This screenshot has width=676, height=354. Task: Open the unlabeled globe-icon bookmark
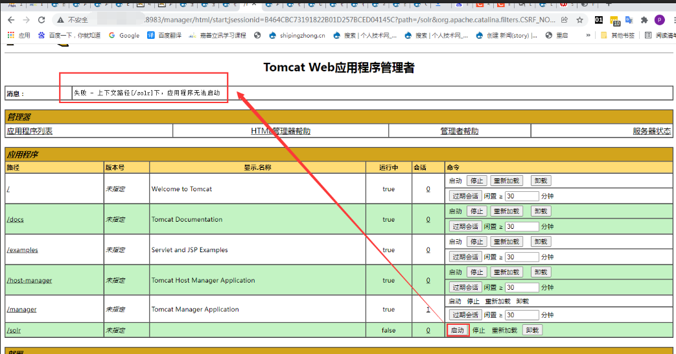click(x=257, y=36)
